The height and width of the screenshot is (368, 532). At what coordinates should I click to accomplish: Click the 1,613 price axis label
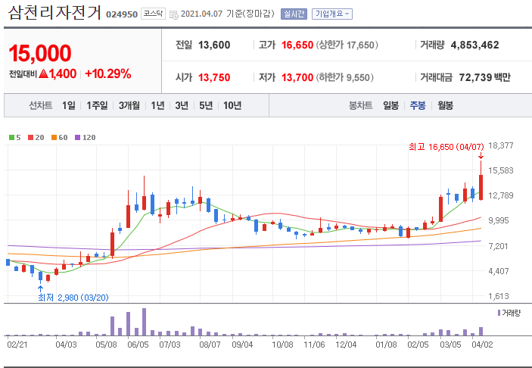[499, 296]
